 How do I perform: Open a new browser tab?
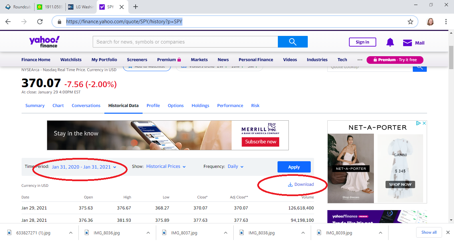136,7
